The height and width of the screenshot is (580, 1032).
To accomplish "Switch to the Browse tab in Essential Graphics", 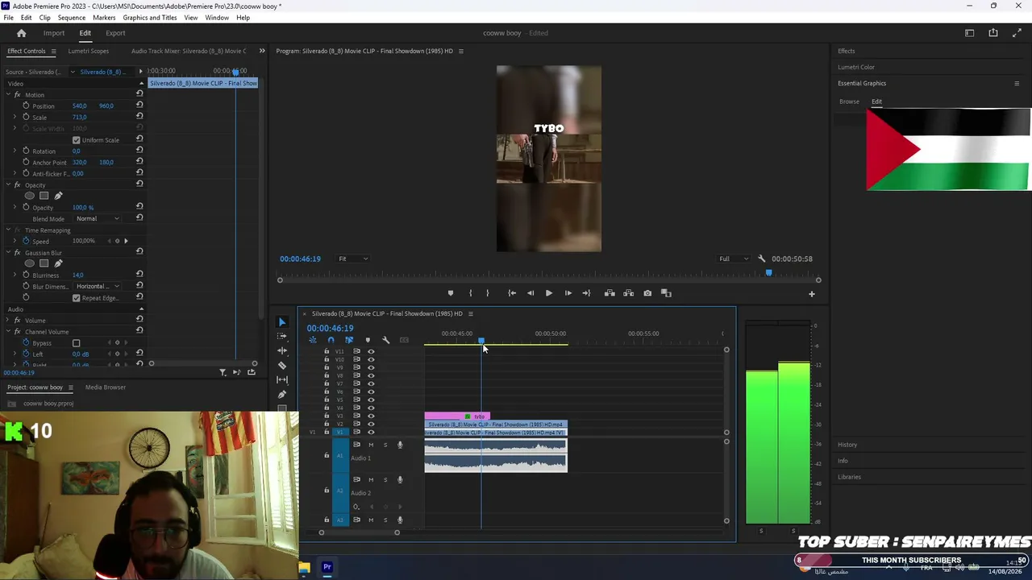I will 849,101.
